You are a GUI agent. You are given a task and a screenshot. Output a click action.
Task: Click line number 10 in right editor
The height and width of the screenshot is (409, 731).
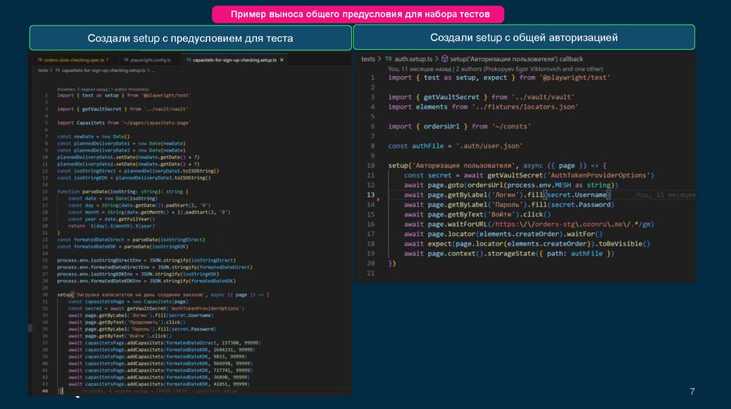click(x=370, y=165)
